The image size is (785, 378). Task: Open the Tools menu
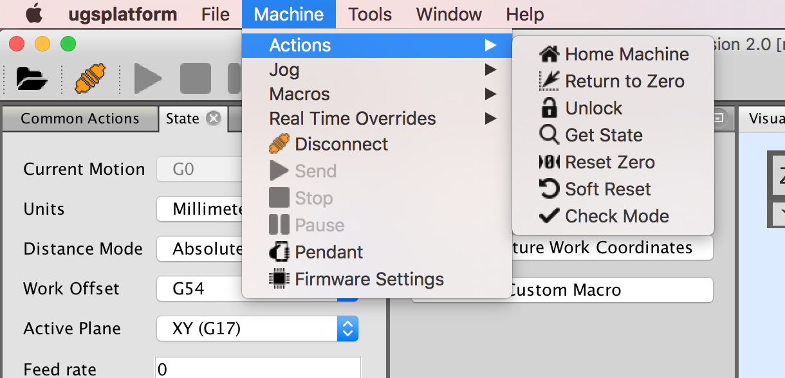(x=369, y=14)
